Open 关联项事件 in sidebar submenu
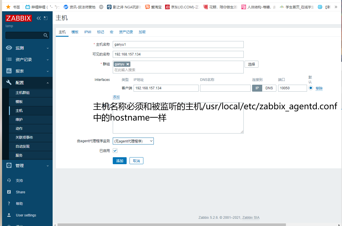342x226 pixels. pyautogui.click(x=31, y=138)
